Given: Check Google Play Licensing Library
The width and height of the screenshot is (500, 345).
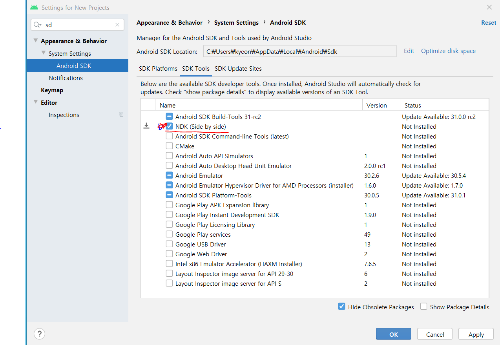Looking at the screenshot, I should 169,225.
